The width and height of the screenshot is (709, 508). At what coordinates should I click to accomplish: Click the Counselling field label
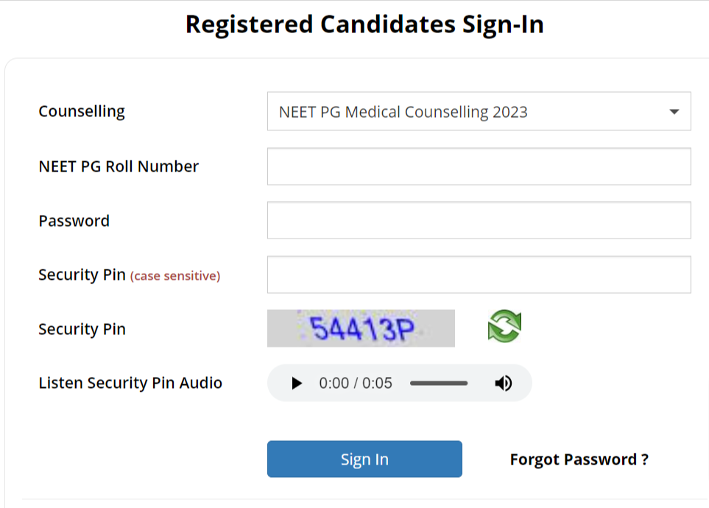click(82, 112)
